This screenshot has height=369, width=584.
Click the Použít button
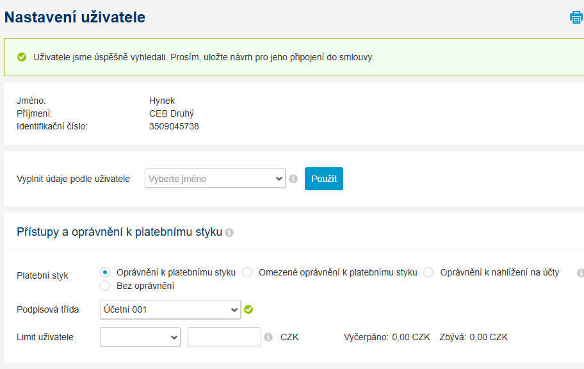pos(324,179)
